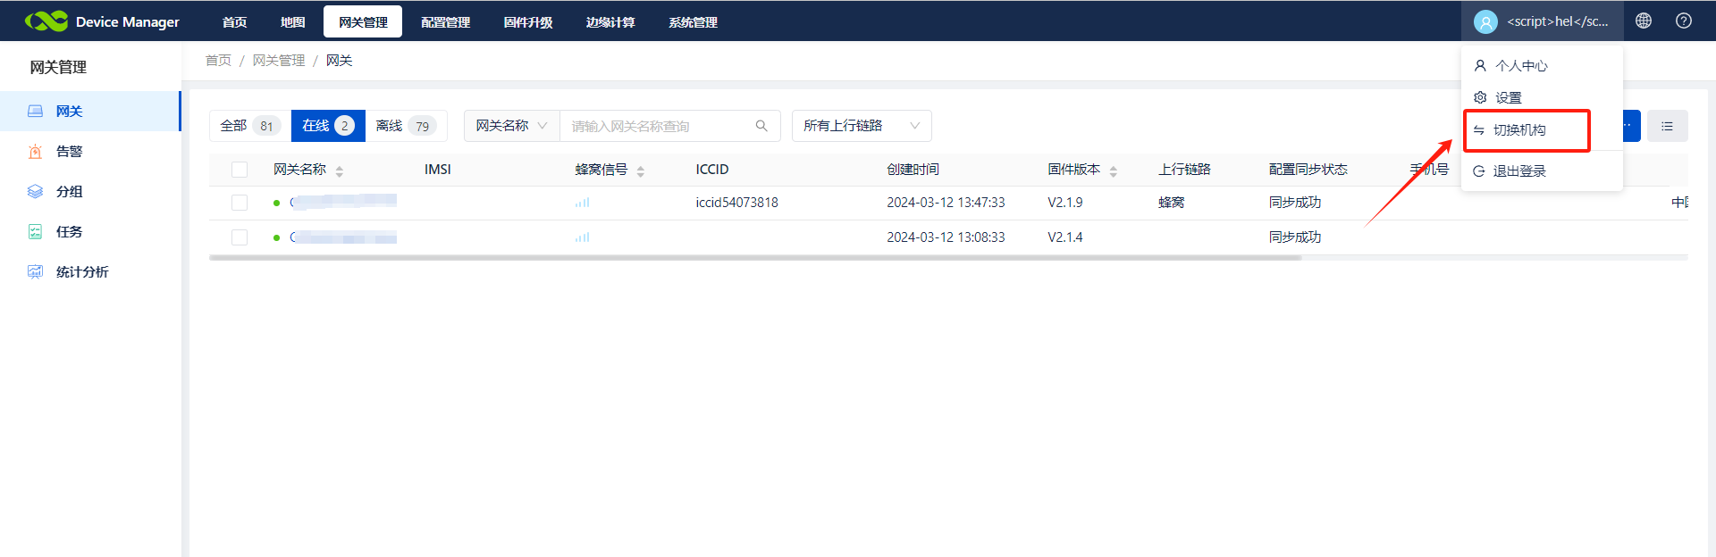Screen dimensions: 1716x557
Task: Click the 蜂窝 uplink cell
Action: click(x=1171, y=203)
